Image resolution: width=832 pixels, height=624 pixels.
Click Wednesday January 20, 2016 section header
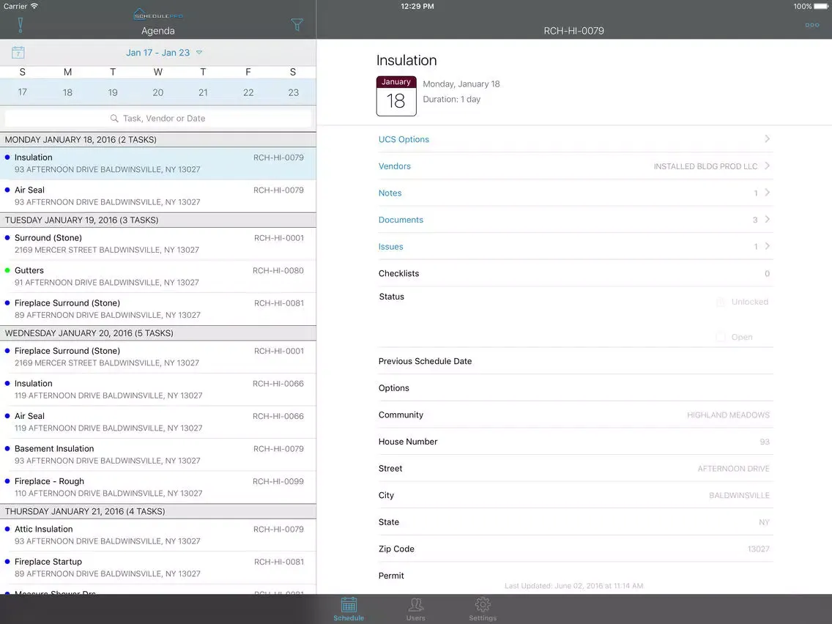pos(158,333)
